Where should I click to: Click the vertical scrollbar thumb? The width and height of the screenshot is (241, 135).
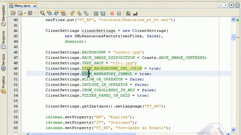click(233, 37)
